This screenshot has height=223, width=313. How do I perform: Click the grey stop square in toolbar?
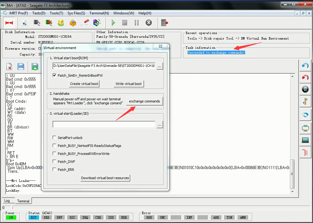[125, 23]
